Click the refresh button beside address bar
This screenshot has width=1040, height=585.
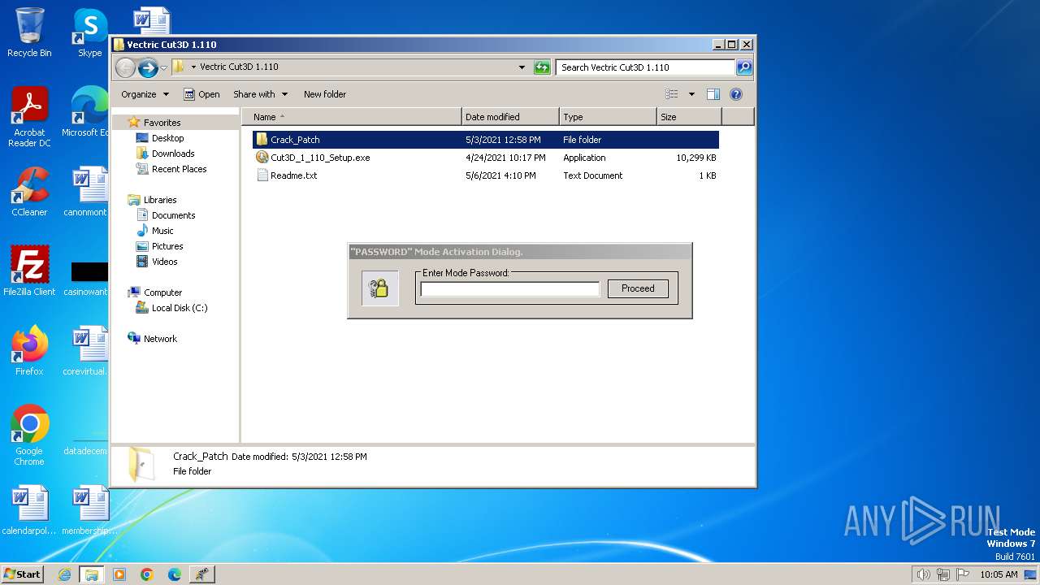coord(542,67)
